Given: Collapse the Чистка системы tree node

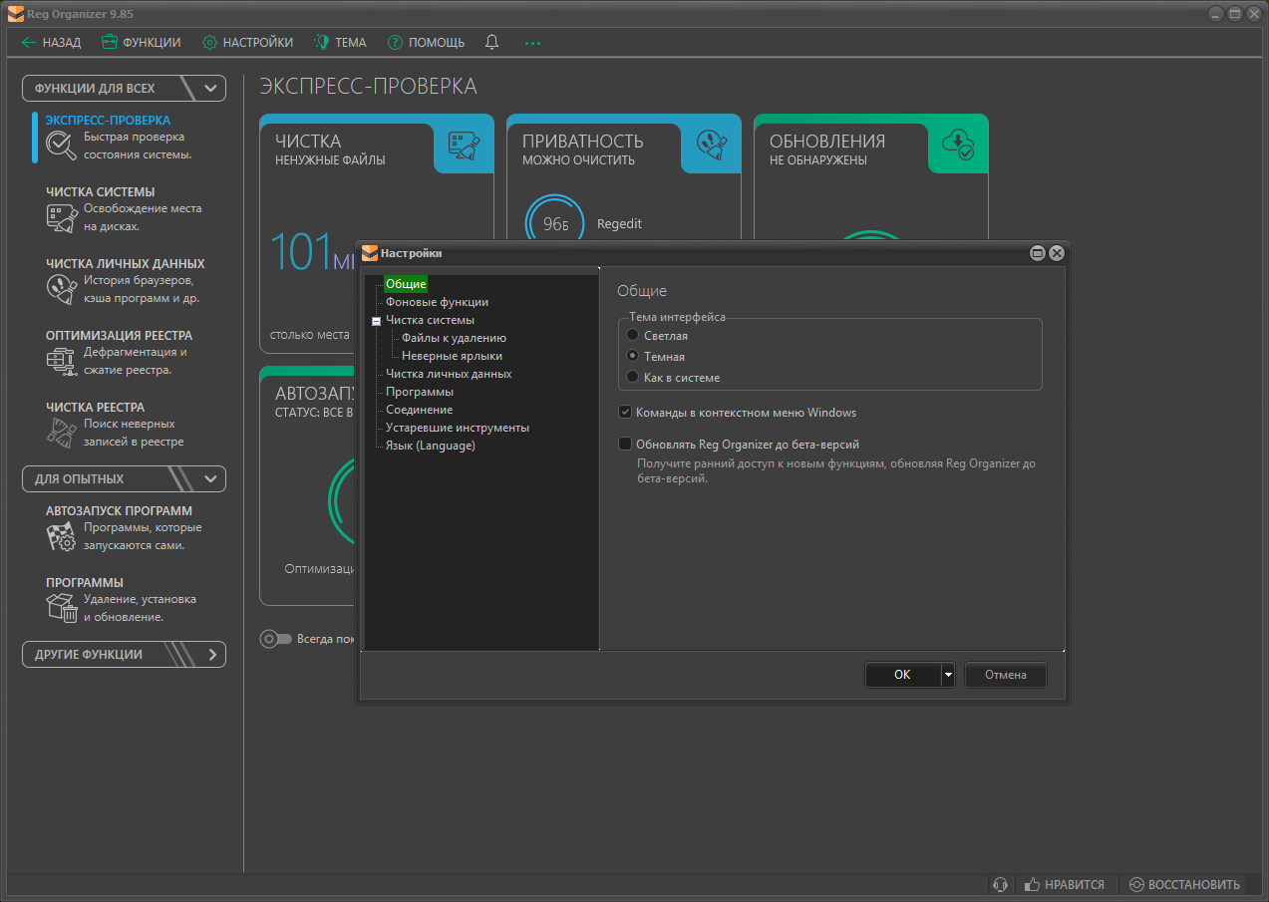Looking at the screenshot, I should pos(376,321).
